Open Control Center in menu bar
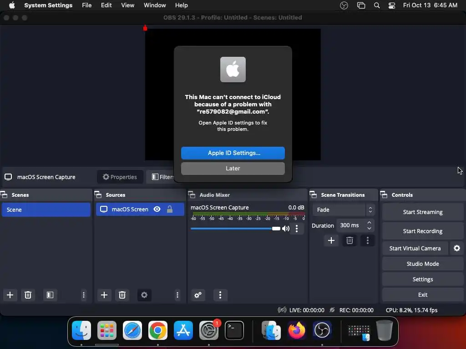This screenshot has width=466, height=349. pos(392,5)
